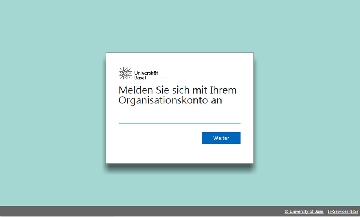Open the IT-Services (ITS) footer link
Viewport: 360px width, 217px height.
pyautogui.click(x=343, y=211)
